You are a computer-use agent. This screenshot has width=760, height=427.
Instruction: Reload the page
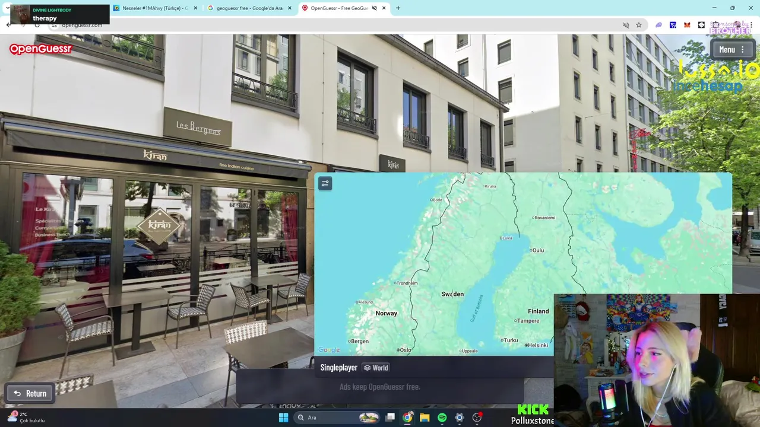tap(37, 25)
